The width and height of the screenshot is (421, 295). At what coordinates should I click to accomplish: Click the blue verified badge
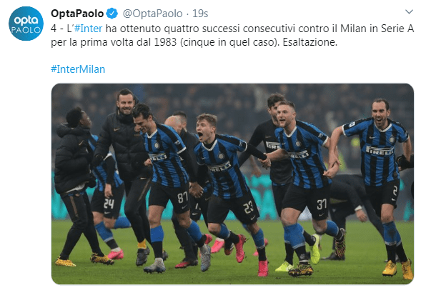tap(112, 14)
